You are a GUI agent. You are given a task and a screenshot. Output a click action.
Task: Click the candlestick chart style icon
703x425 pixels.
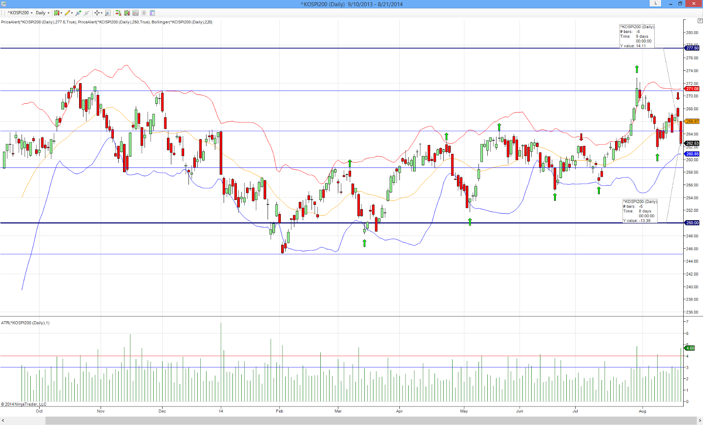(56, 13)
